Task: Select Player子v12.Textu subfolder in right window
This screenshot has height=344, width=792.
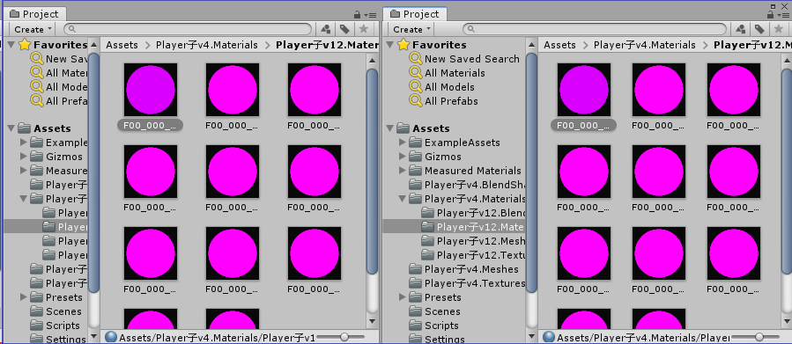Action: (x=481, y=255)
